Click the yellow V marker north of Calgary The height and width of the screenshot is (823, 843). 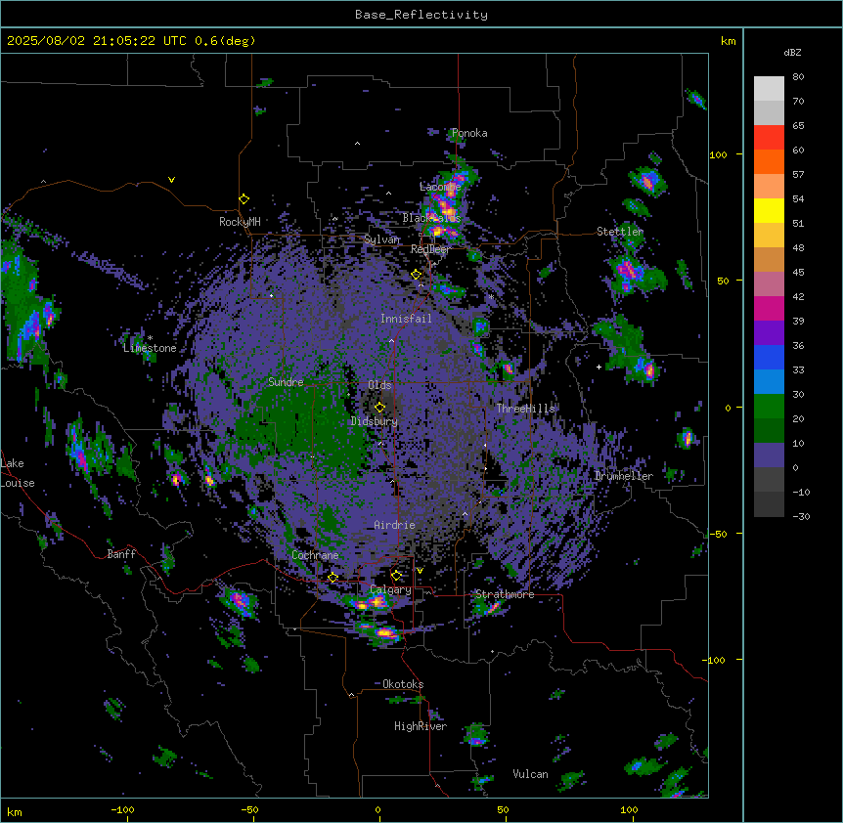420,571
